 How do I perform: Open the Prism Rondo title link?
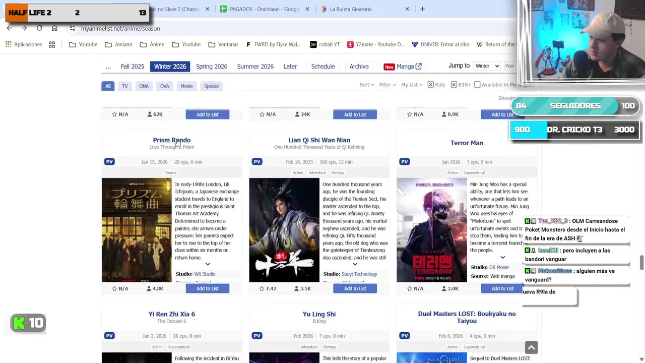pos(172,140)
